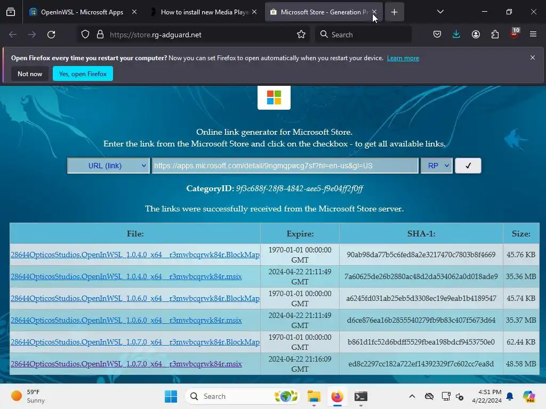Select the CategoryID value text
Viewport: 546px width, 409px height.
point(300,189)
